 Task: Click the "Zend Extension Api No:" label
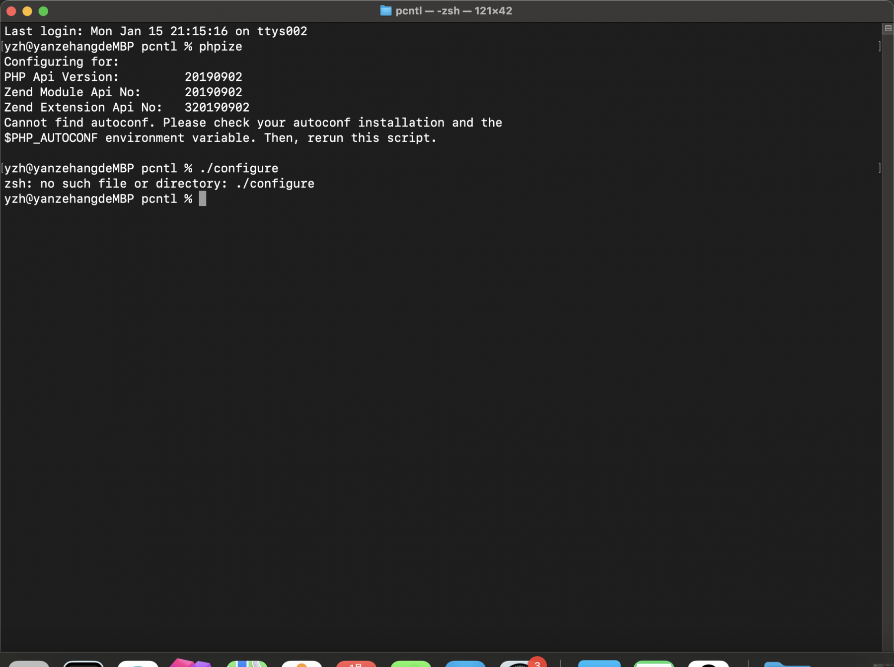point(83,107)
